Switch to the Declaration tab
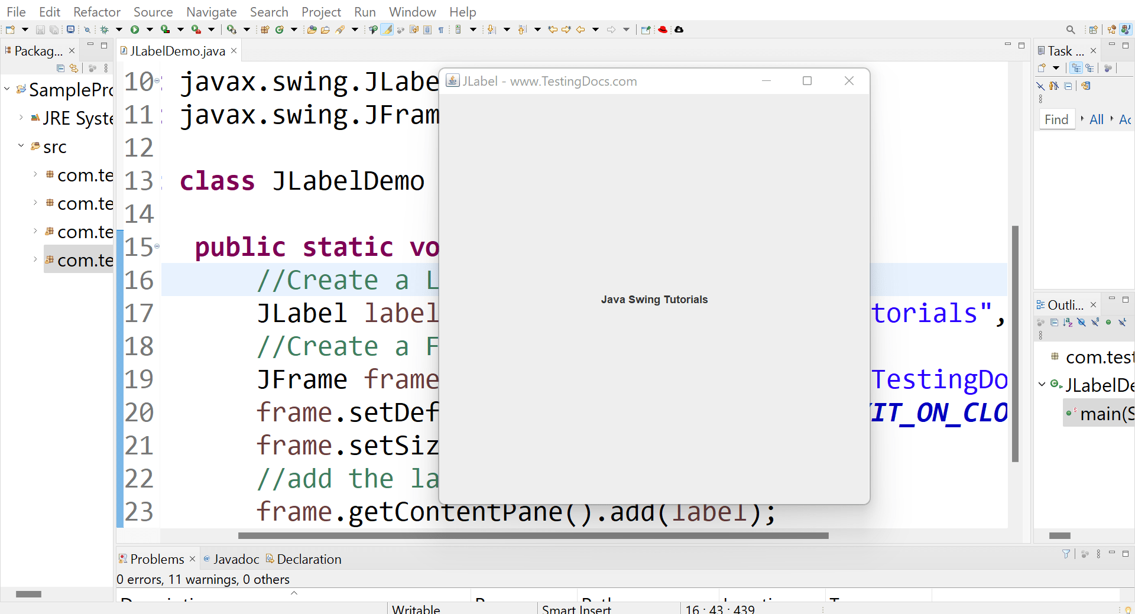Image resolution: width=1135 pixels, height=614 pixels. (303, 559)
